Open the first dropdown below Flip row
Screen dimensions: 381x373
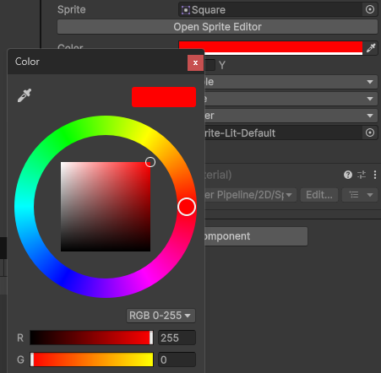click(291, 82)
